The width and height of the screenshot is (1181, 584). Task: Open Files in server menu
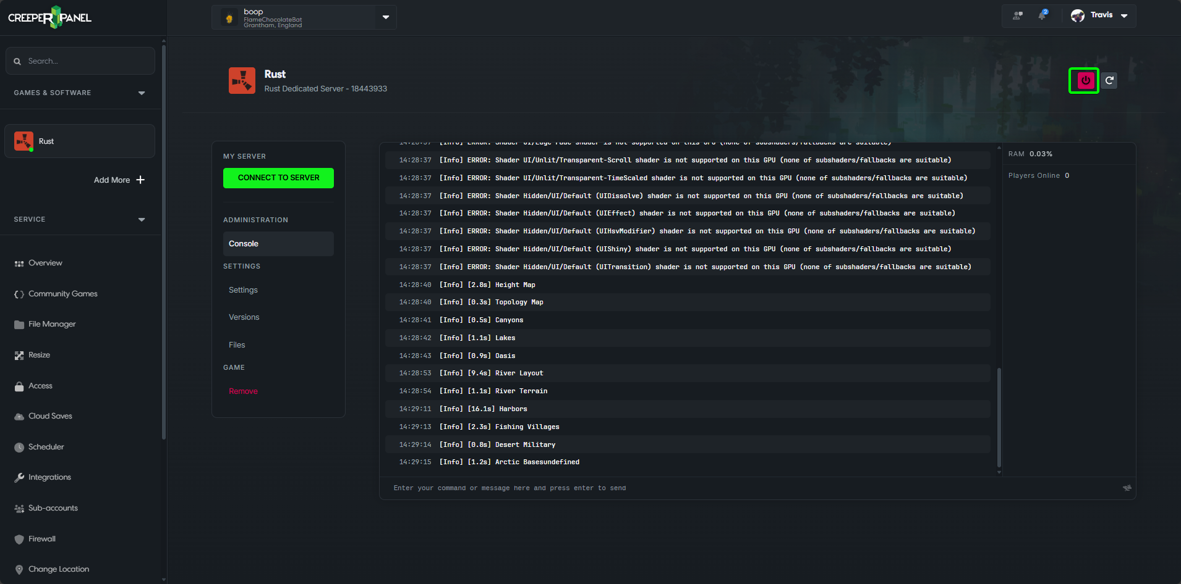point(237,345)
